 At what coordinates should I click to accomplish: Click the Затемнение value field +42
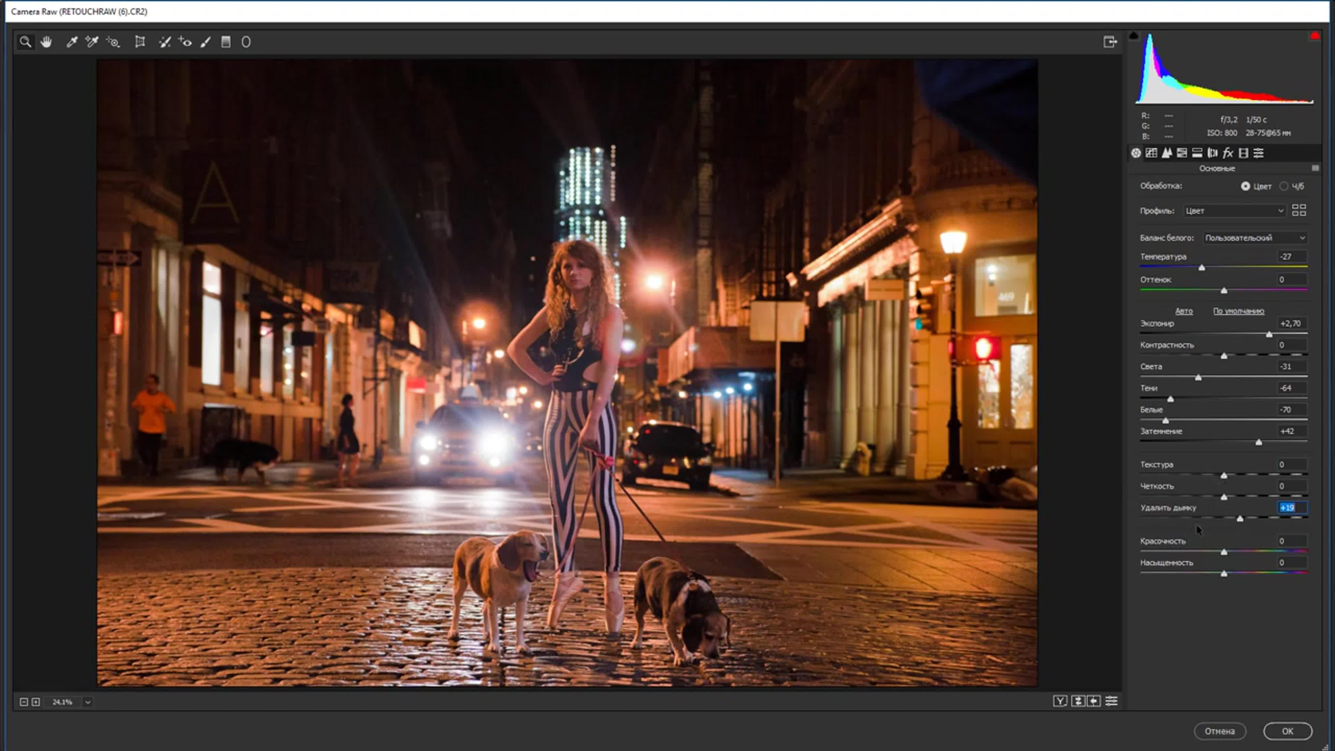[x=1292, y=431]
